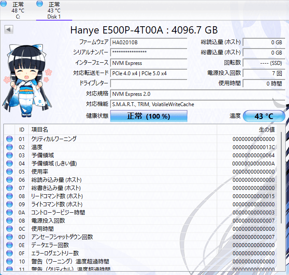
Task: Click the firmware field showing HA02010B
Action: point(148,42)
